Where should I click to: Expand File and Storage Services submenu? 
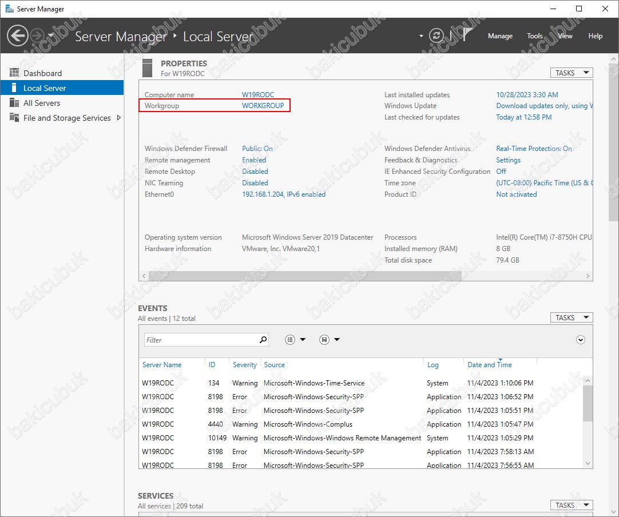click(x=119, y=118)
